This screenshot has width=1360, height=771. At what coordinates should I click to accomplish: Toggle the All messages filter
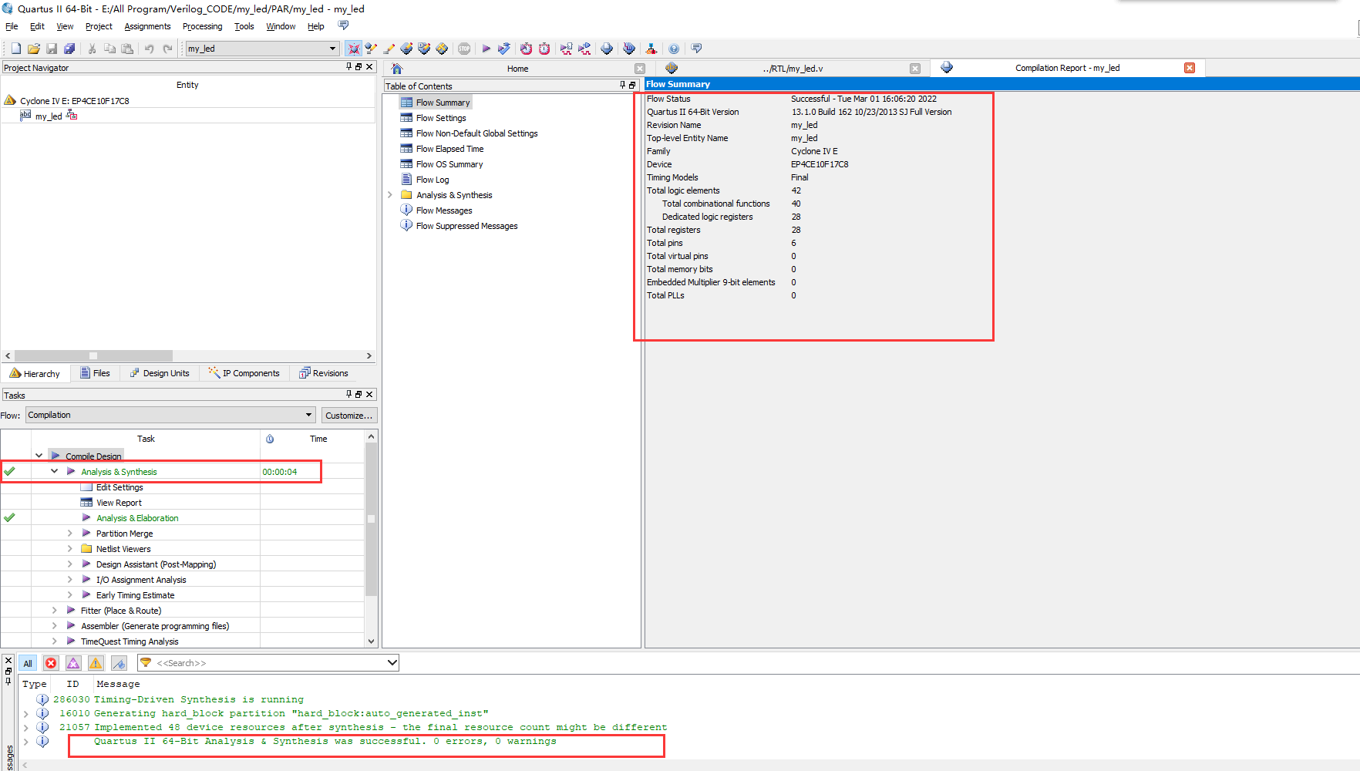tap(28, 663)
